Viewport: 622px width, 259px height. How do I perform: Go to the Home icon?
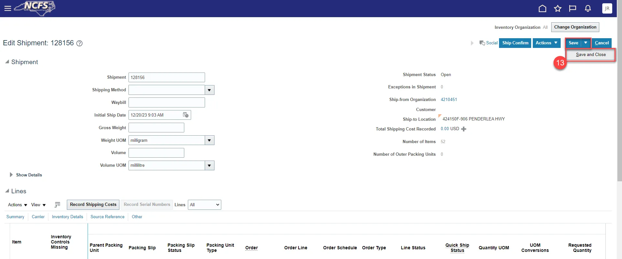pos(543,8)
